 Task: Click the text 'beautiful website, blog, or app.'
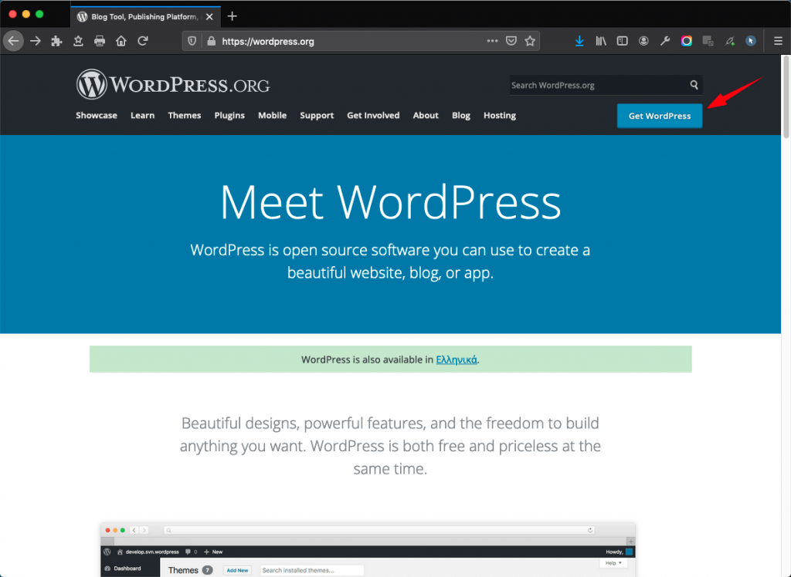[390, 272]
